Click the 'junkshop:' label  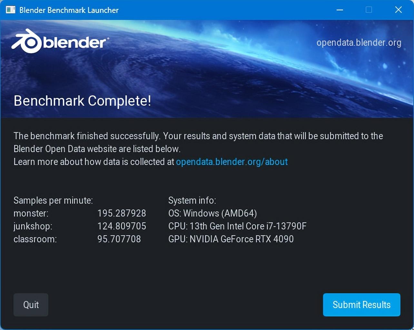tap(33, 226)
